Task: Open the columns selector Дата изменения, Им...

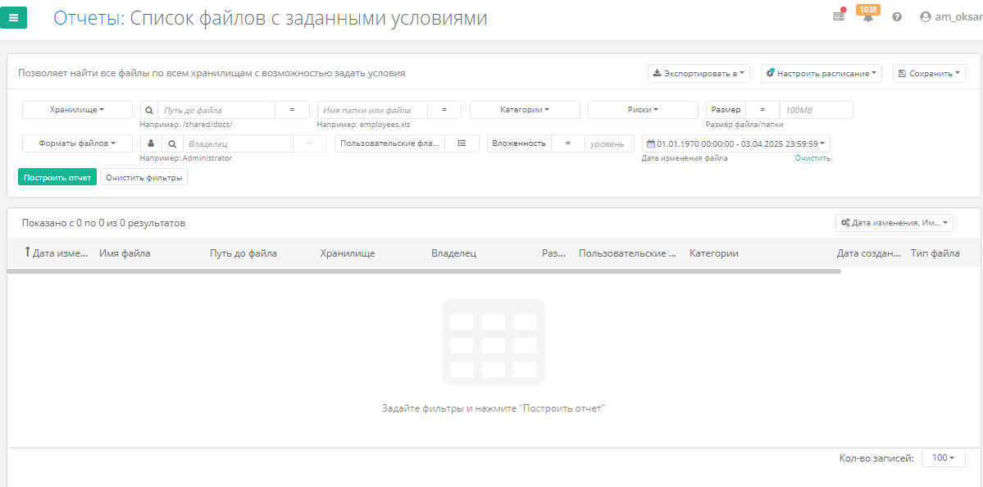Action: (x=894, y=223)
